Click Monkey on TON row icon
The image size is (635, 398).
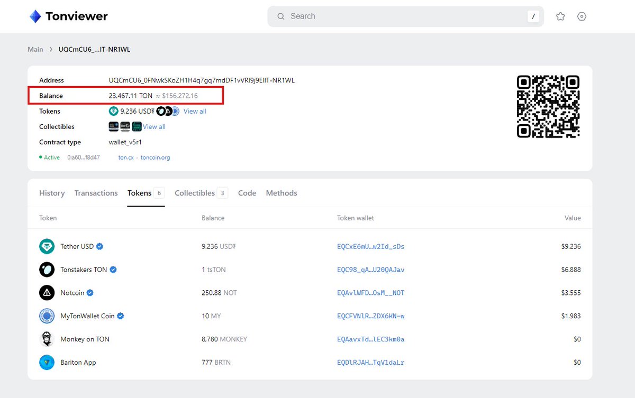[x=47, y=339]
